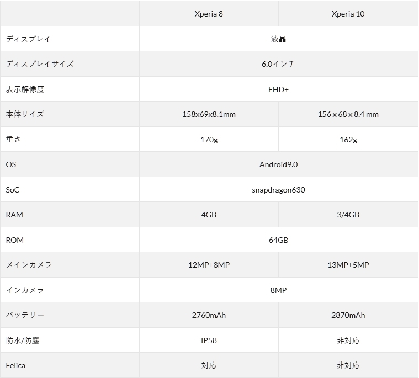Click the 64GB ROM value
Viewport: 419px width, 378px height.
[x=278, y=240]
